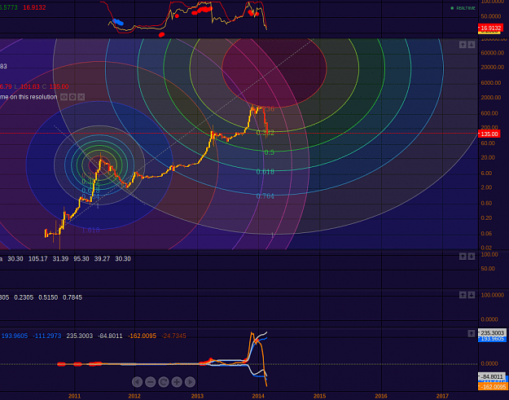509x400 pixels.
Task: Click the 20.00 price scale label
Action: (x=488, y=157)
